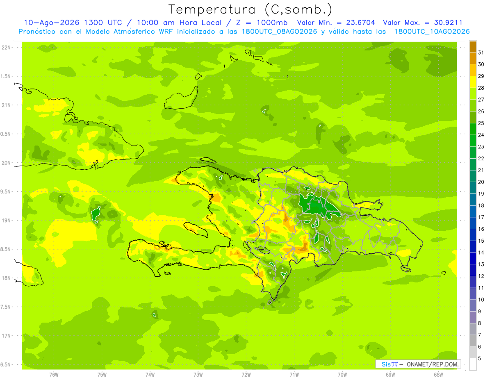
Task: Click the "12" value on the color scale
Action: [x=481, y=276]
